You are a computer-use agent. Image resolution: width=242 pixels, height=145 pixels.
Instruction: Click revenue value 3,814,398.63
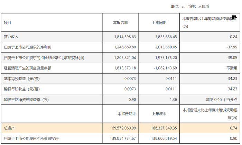click(x=125, y=37)
